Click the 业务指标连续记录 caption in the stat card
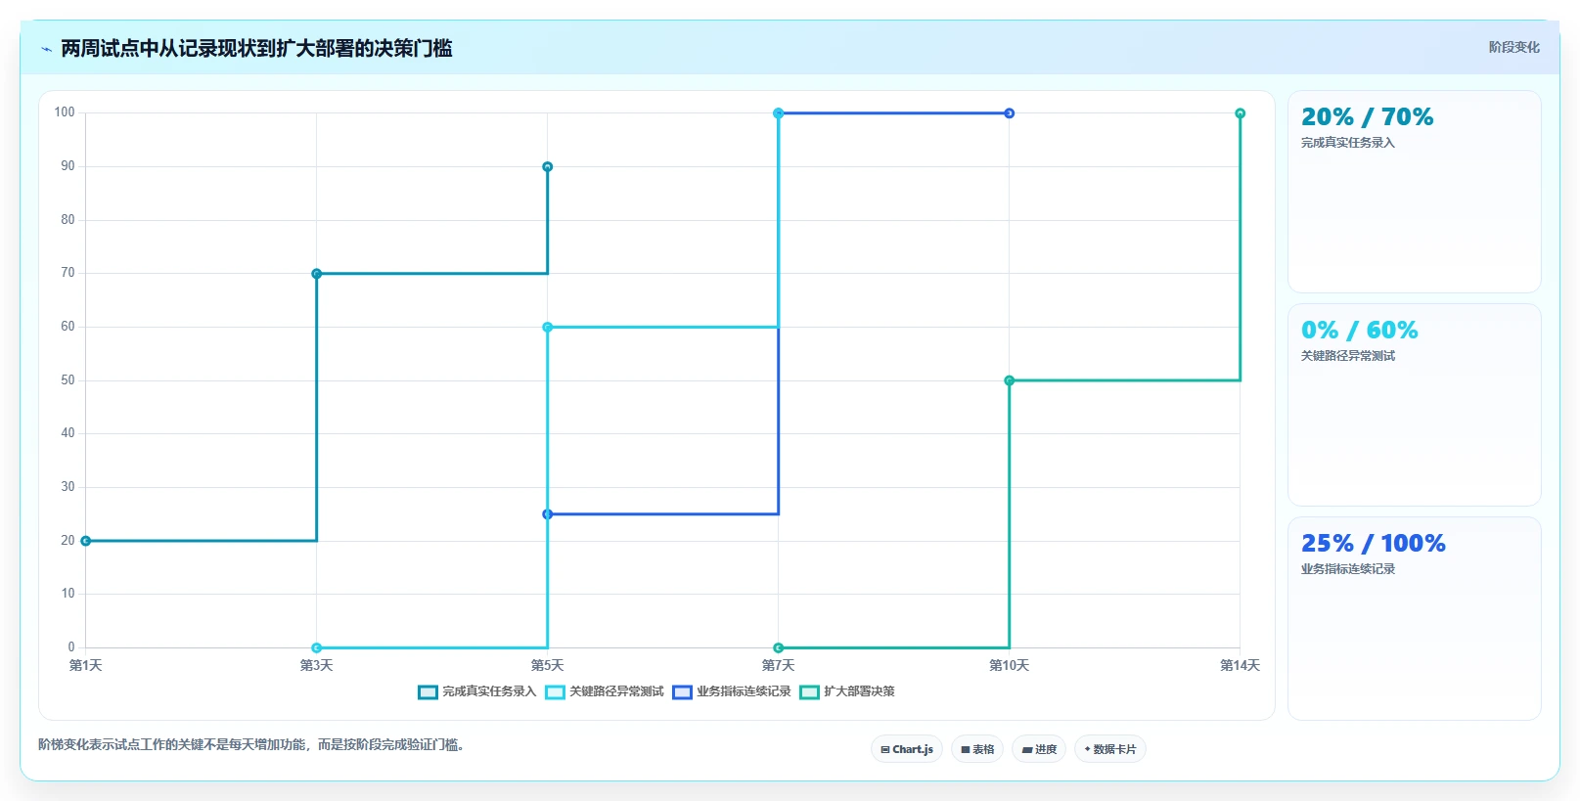The image size is (1580, 801). pyautogui.click(x=1347, y=569)
